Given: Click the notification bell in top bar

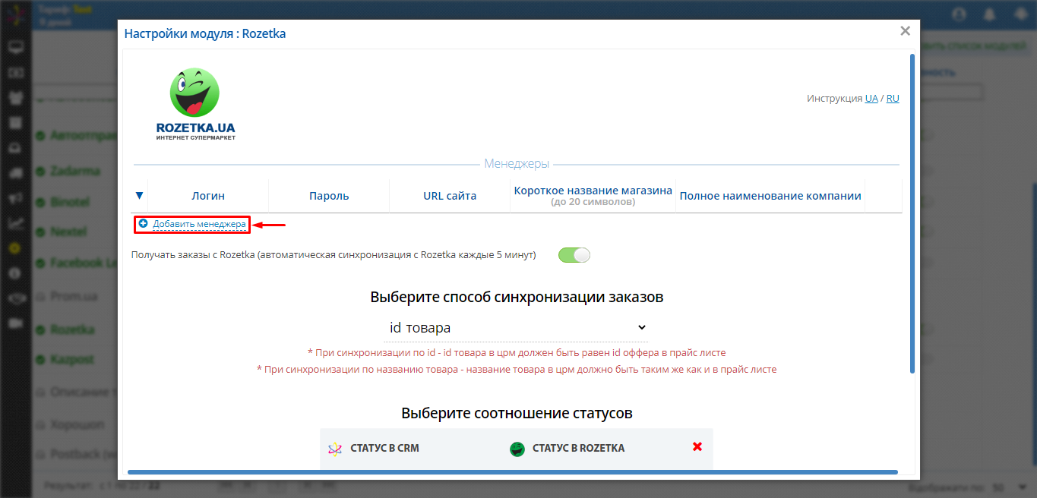Looking at the screenshot, I should [989, 14].
